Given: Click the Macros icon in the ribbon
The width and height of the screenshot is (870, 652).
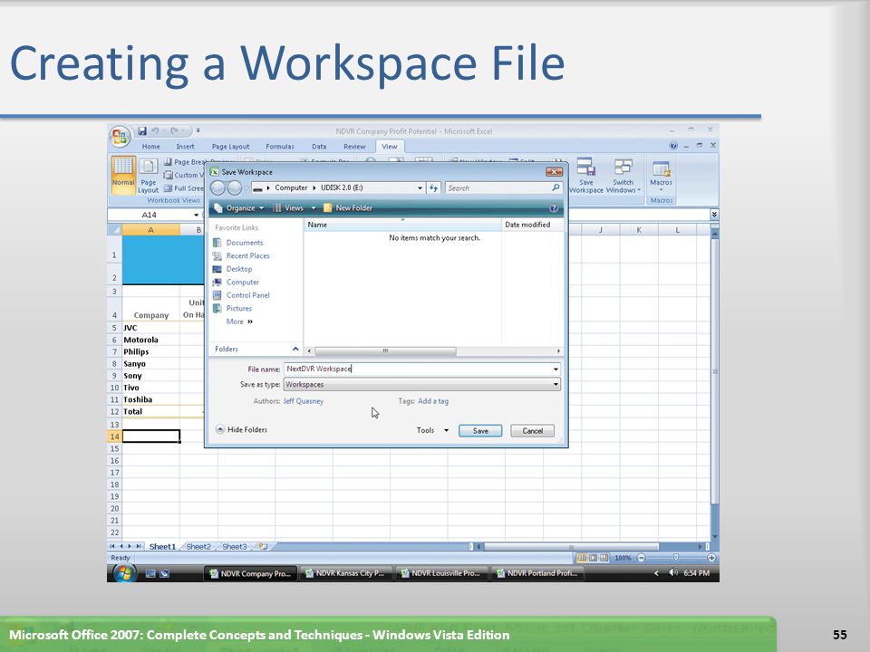Looking at the screenshot, I should [x=661, y=172].
